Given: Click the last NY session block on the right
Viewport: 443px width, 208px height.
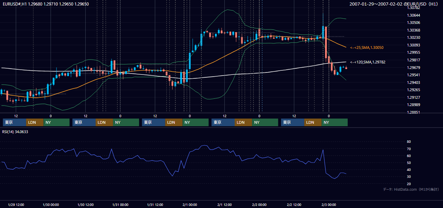Looking at the screenshot, I should coord(335,122).
